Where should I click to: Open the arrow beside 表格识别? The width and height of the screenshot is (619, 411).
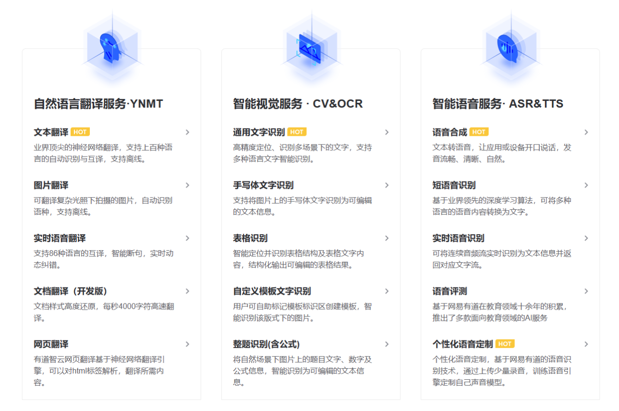point(387,238)
